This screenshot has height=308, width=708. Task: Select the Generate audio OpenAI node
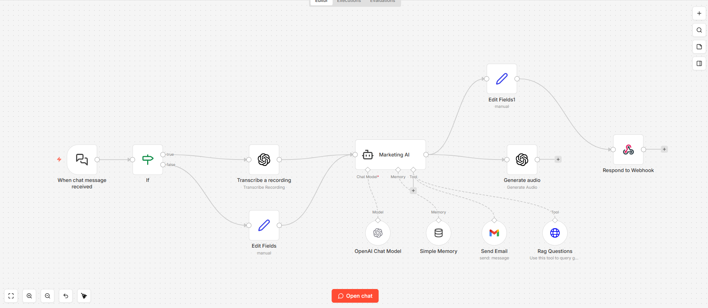coord(522,160)
